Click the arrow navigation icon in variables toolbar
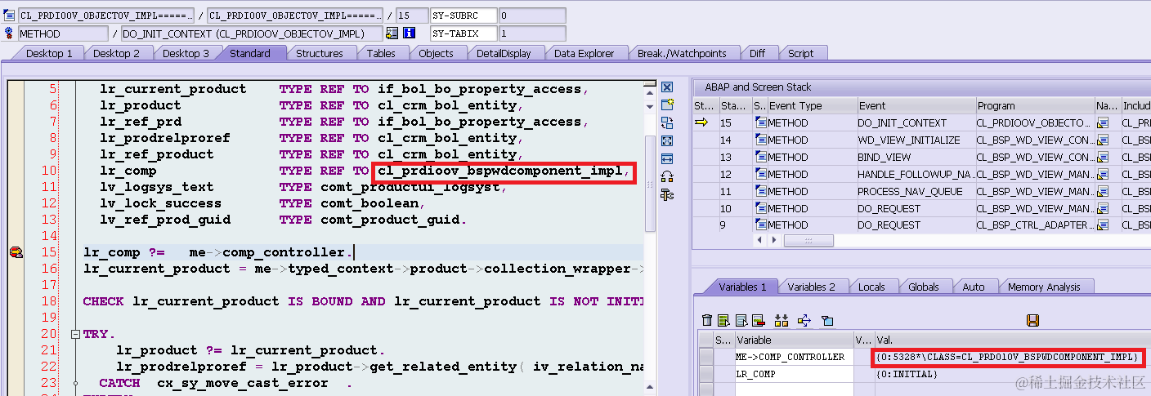 [804, 320]
